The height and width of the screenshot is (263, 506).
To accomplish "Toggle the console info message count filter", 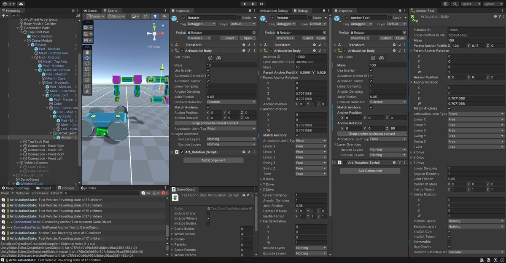I will 146,193.
